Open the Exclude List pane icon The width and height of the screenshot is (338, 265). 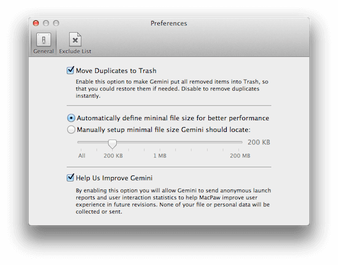pyautogui.click(x=75, y=39)
